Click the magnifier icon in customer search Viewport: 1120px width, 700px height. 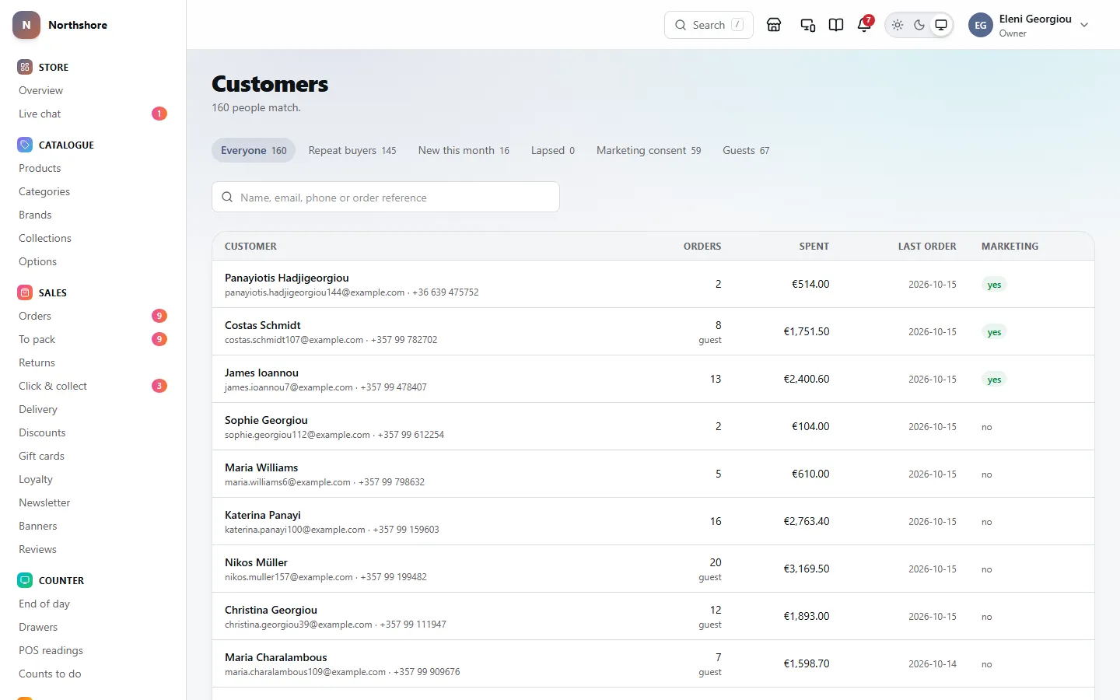(227, 198)
